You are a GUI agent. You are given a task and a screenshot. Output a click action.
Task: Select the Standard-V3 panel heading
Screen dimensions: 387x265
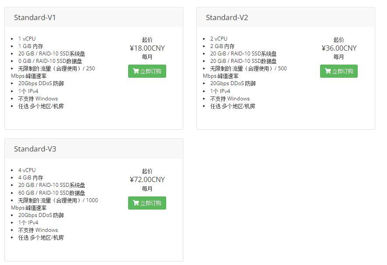pyautogui.click(x=35, y=149)
